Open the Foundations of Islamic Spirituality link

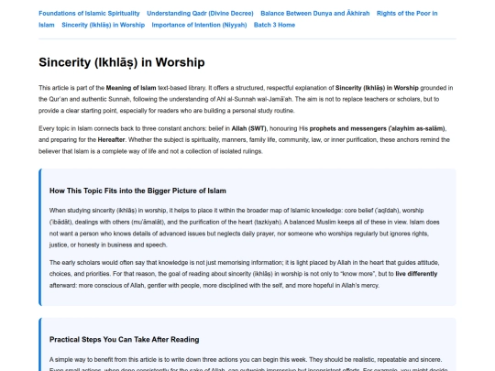89,13
